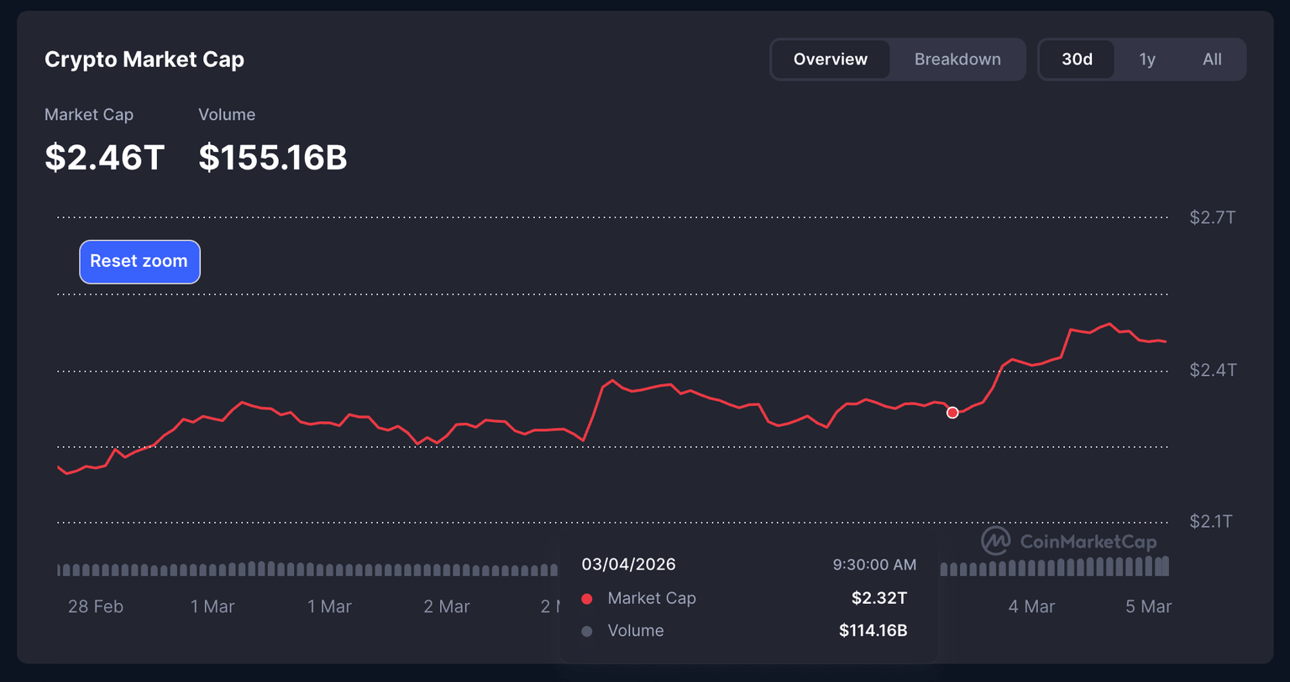Click the highlighted data point on the line
Viewport: 1290px width, 682px height.
952,413
